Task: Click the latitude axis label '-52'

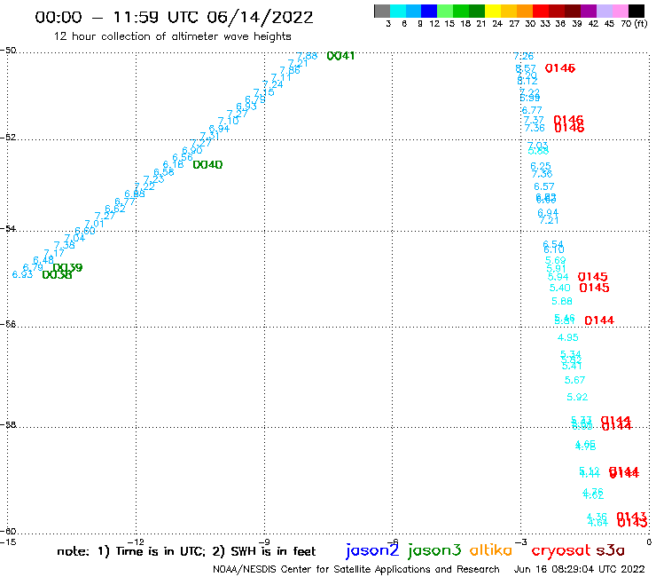Action: coord(8,137)
